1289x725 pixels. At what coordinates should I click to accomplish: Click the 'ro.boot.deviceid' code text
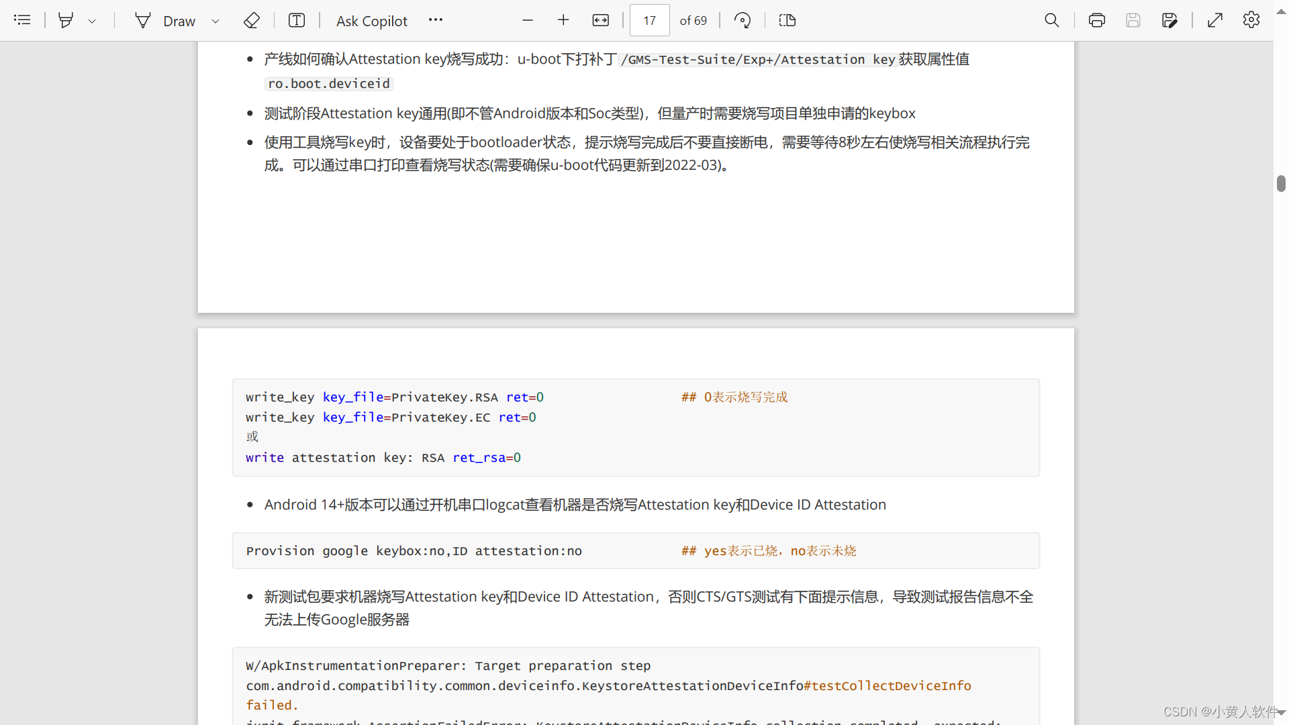329,83
